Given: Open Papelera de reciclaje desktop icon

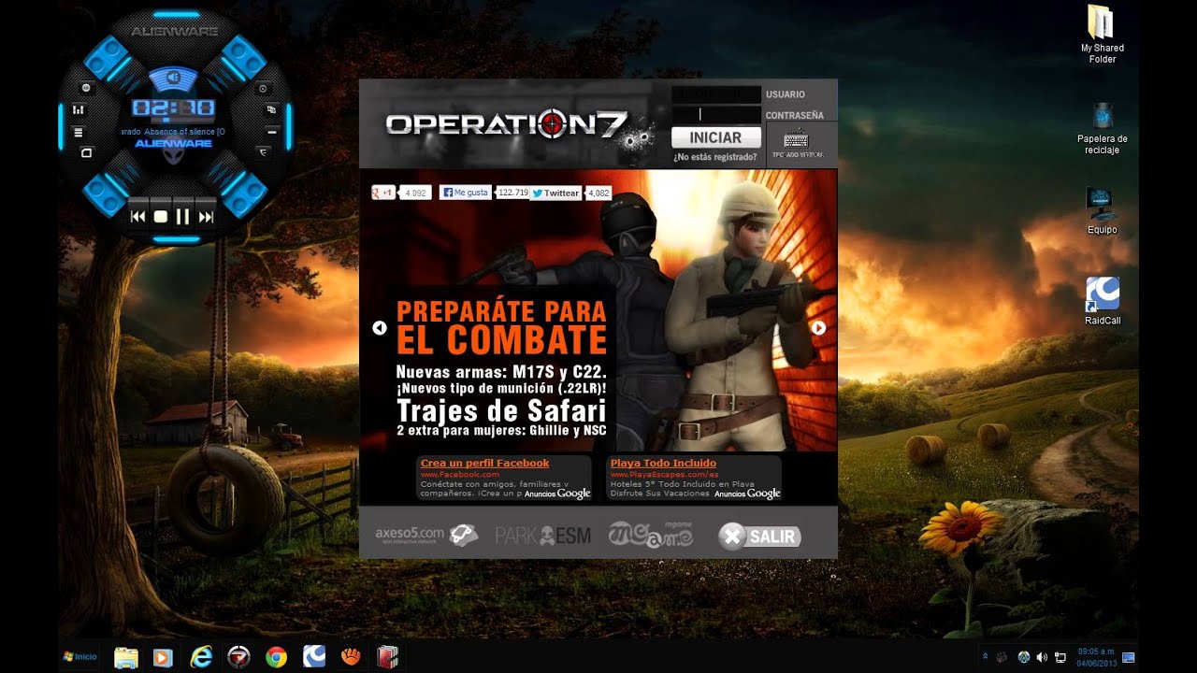Looking at the screenshot, I should [1103, 128].
